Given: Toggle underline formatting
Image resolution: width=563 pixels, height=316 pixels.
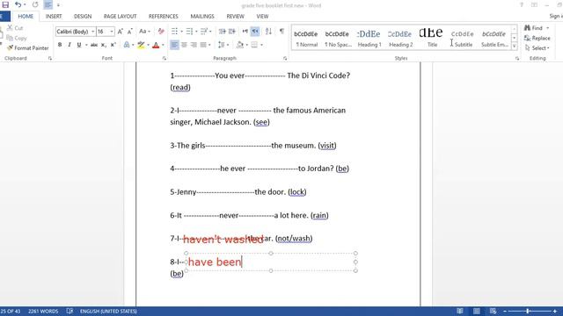Looking at the screenshot, I should click(79, 45).
